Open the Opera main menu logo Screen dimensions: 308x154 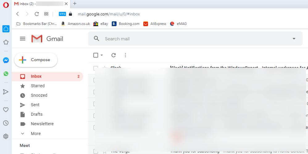pyautogui.click(x=6, y=5)
